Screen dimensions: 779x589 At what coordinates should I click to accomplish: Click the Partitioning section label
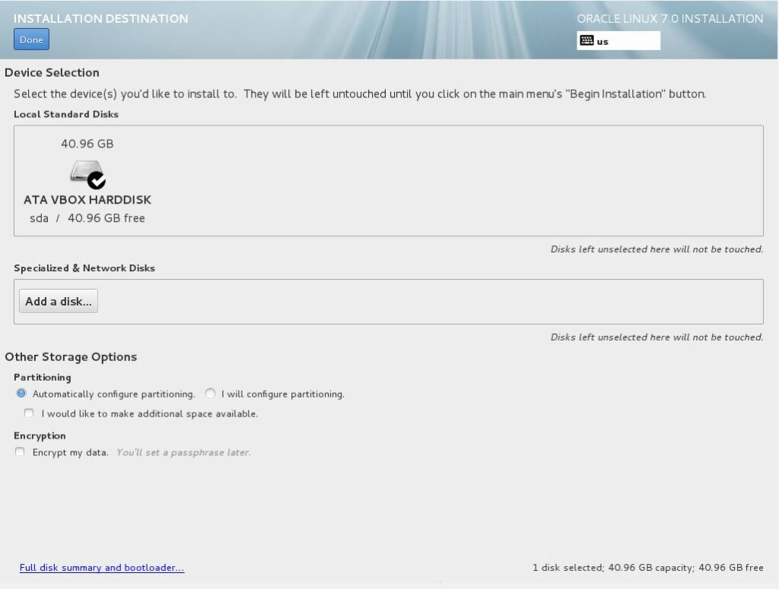pyautogui.click(x=43, y=377)
